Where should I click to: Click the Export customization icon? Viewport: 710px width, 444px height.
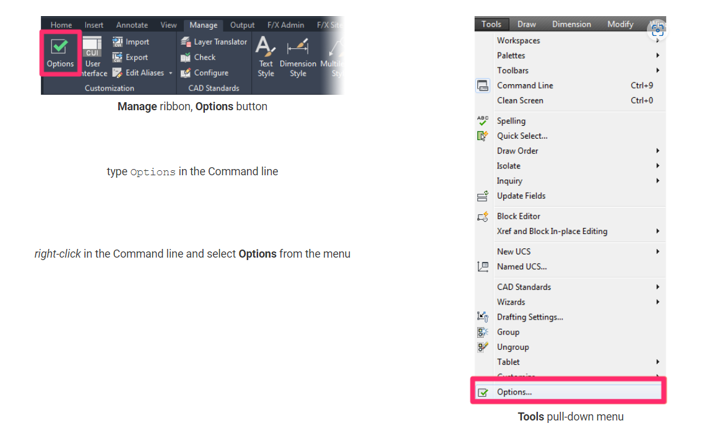(117, 57)
